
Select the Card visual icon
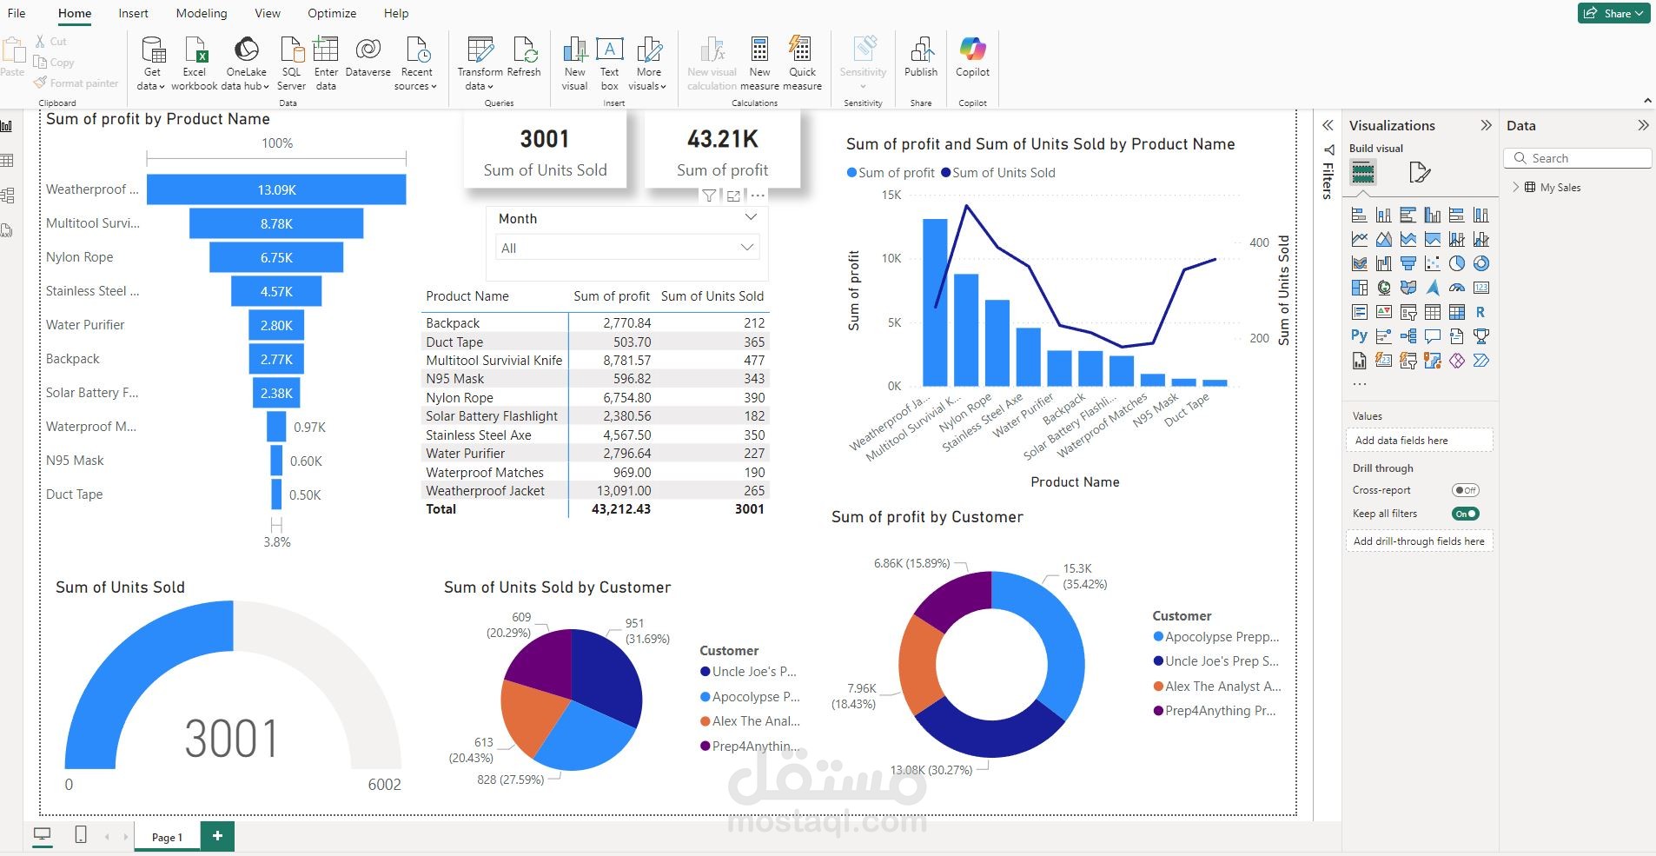(1481, 289)
